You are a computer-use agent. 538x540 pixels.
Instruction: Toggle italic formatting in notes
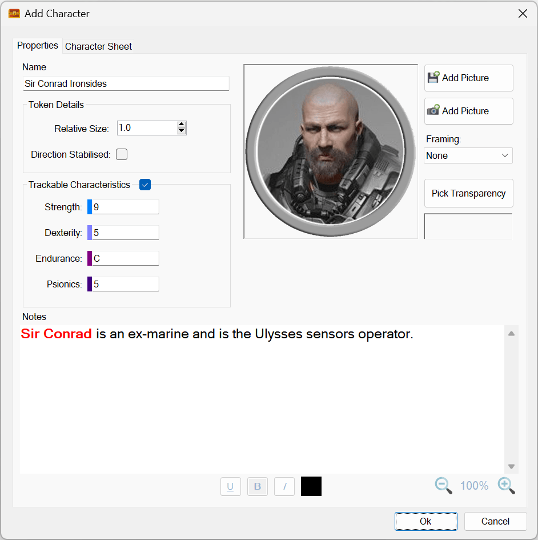284,486
